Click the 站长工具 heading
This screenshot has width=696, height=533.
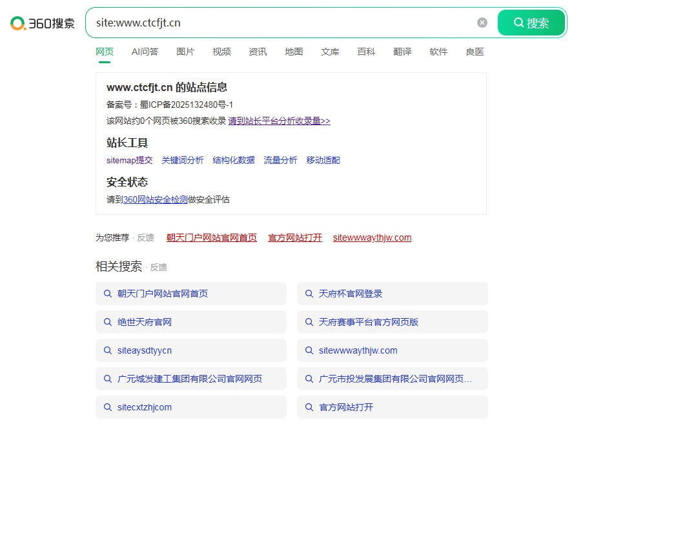click(127, 143)
